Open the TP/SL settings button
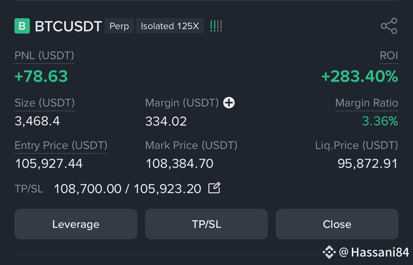This screenshot has height=265, width=413. (206, 224)
